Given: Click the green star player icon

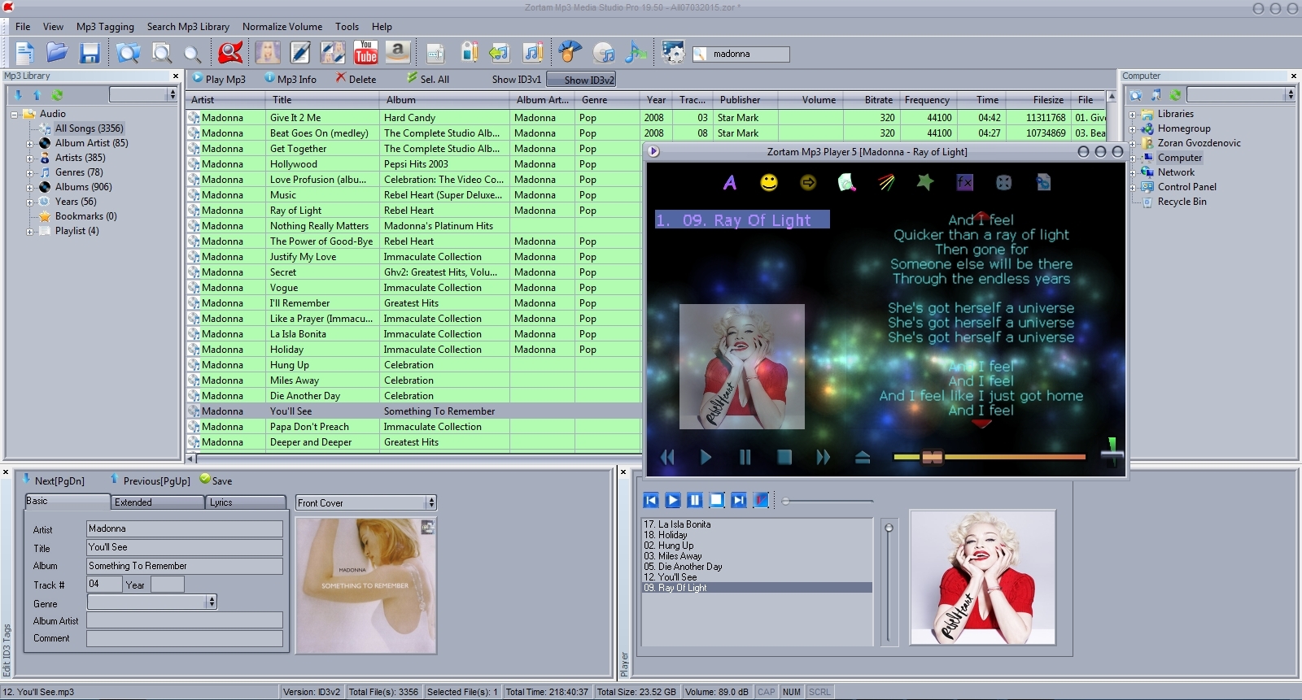Looking at the screenshot, I should [925, 182].
